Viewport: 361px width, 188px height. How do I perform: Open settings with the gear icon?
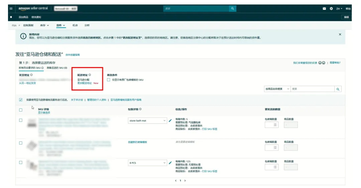331,9
